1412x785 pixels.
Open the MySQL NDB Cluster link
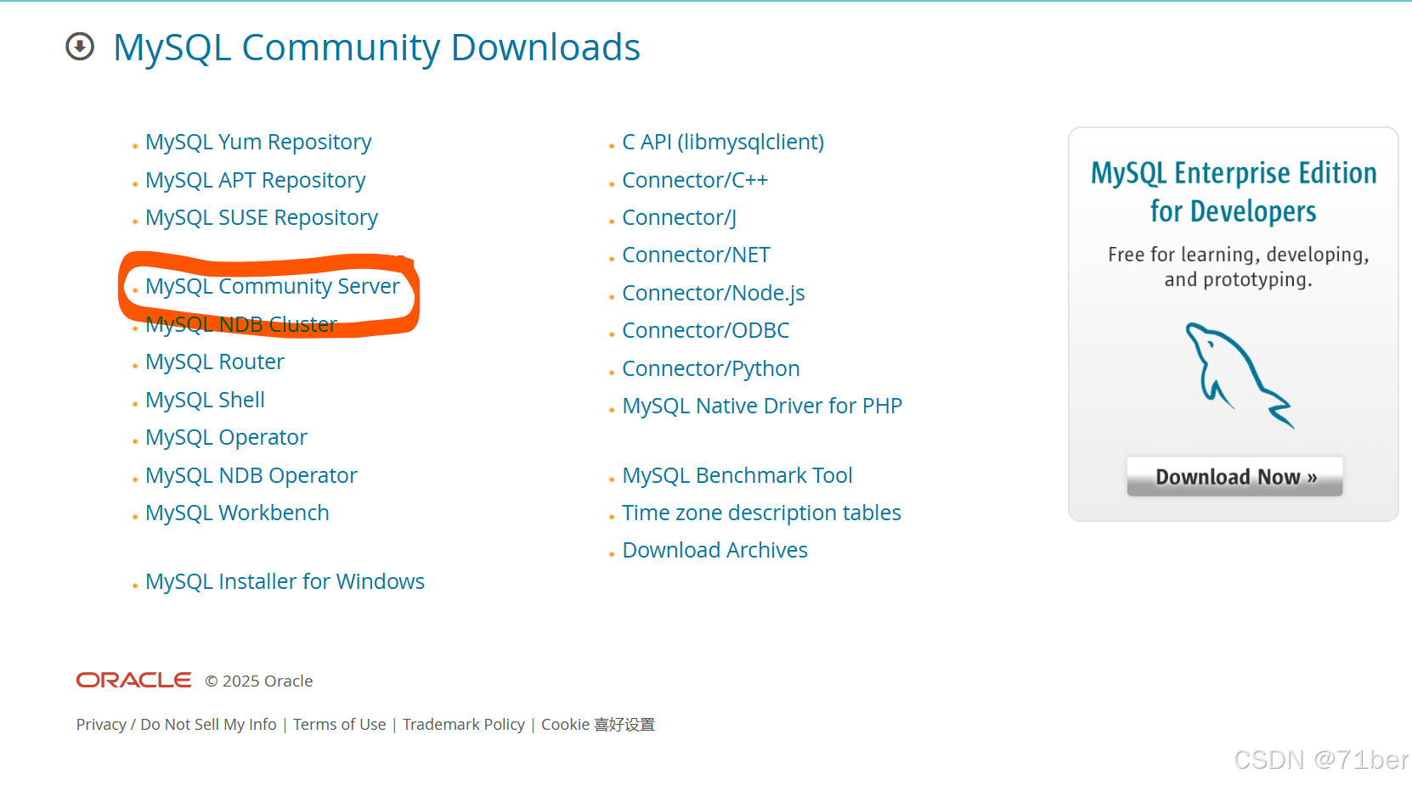pos(241,324)
